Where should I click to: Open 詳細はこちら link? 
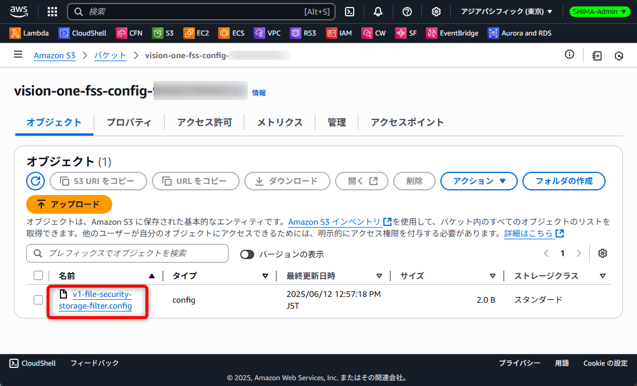pyautogui.click(x=534, y=233)
